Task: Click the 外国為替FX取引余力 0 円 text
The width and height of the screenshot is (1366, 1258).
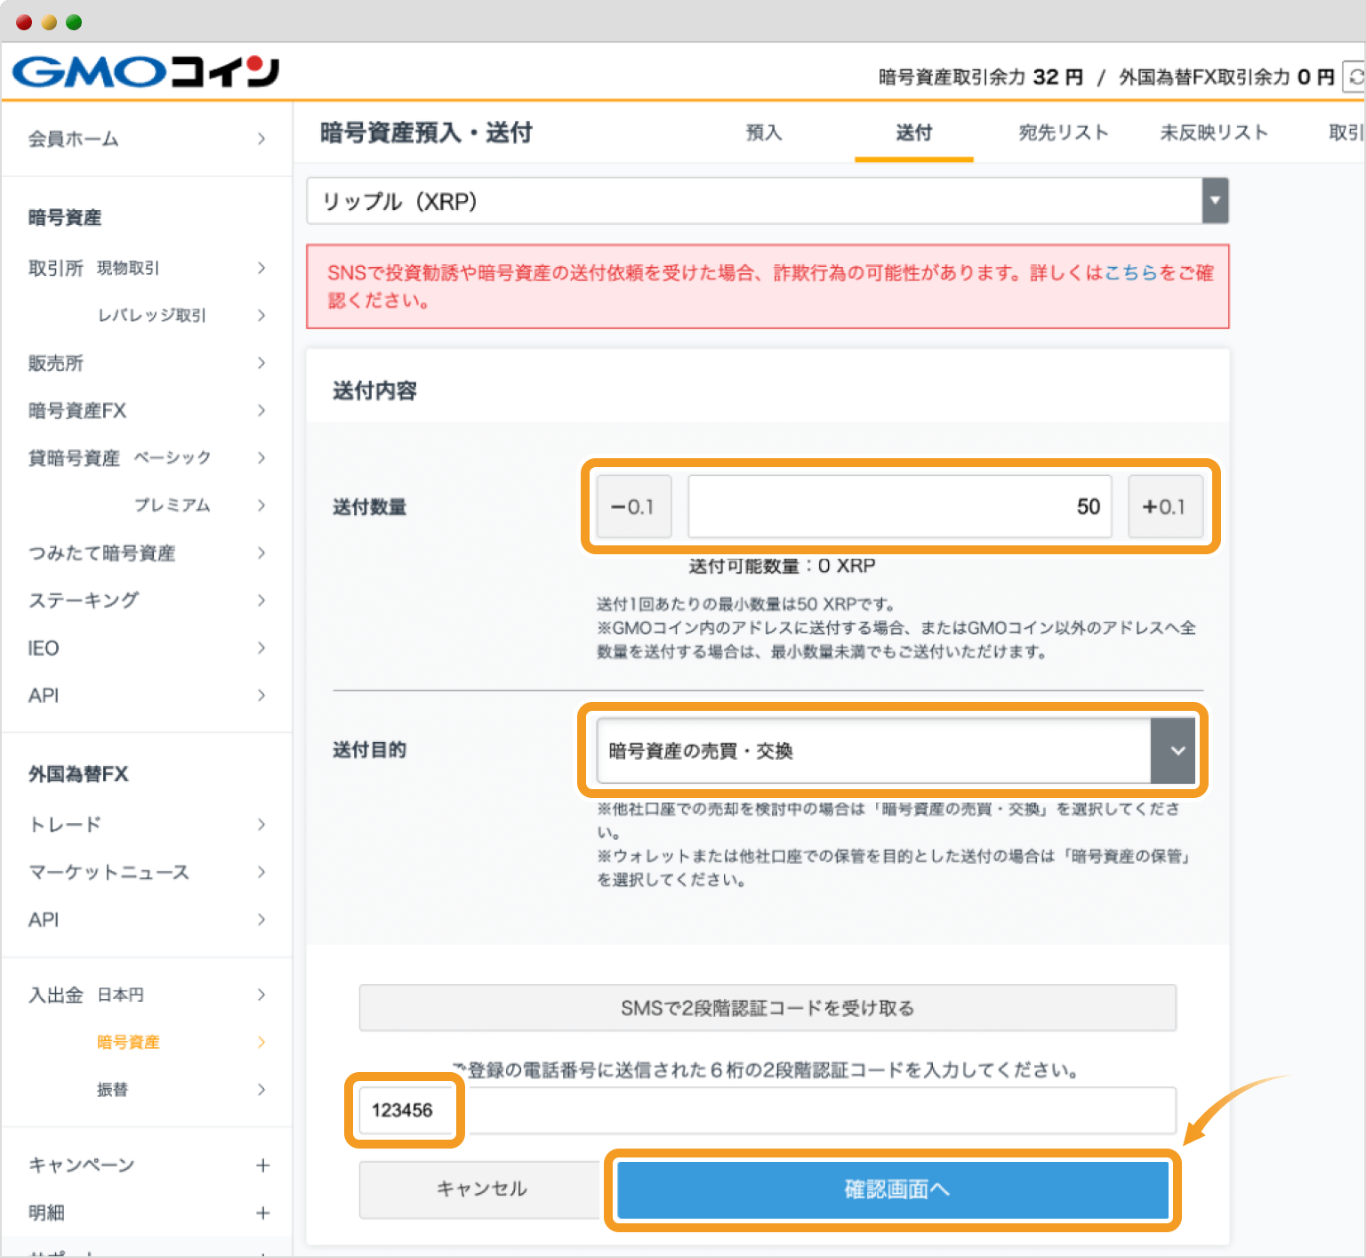Action: (1226, 77)
